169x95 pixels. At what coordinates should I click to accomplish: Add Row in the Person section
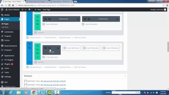pyautogui.click(x=39, y=62)
